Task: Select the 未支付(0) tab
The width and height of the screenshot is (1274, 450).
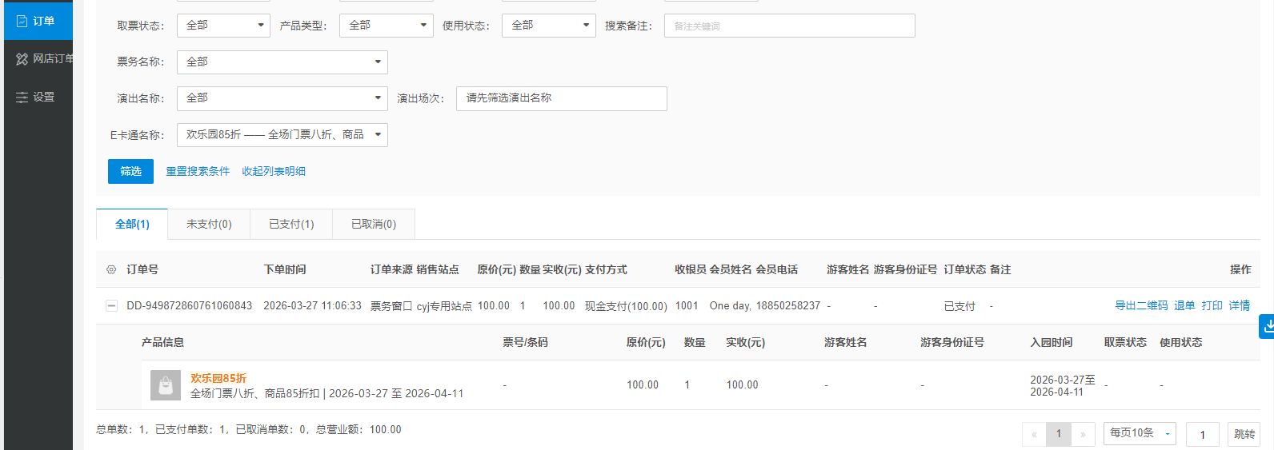Action: (209, 225)
